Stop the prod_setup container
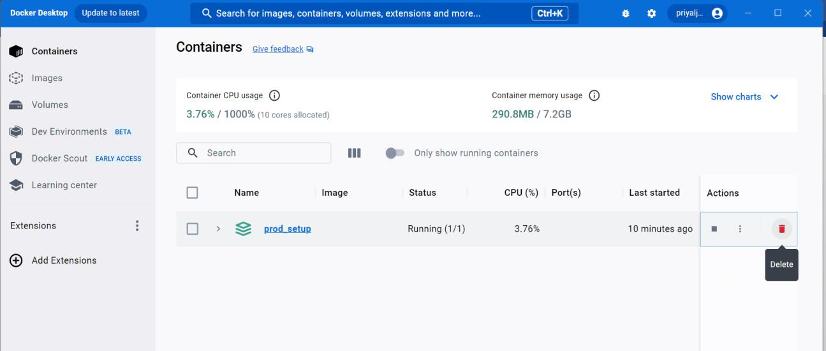The image size is (826, 351). point(714,228)
